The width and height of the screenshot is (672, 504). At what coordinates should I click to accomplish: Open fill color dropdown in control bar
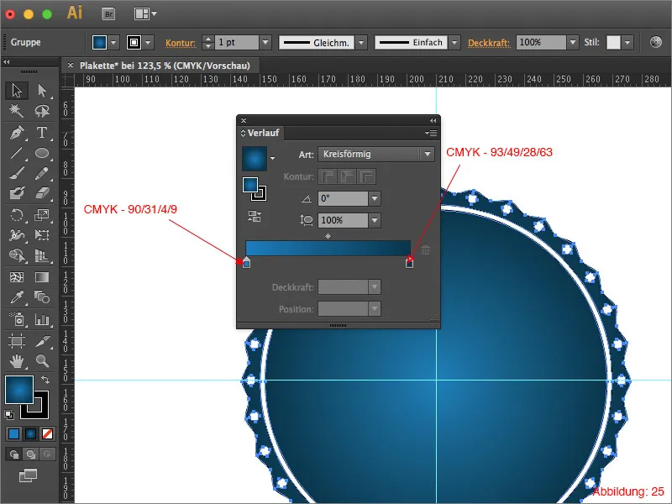(113, 43)
